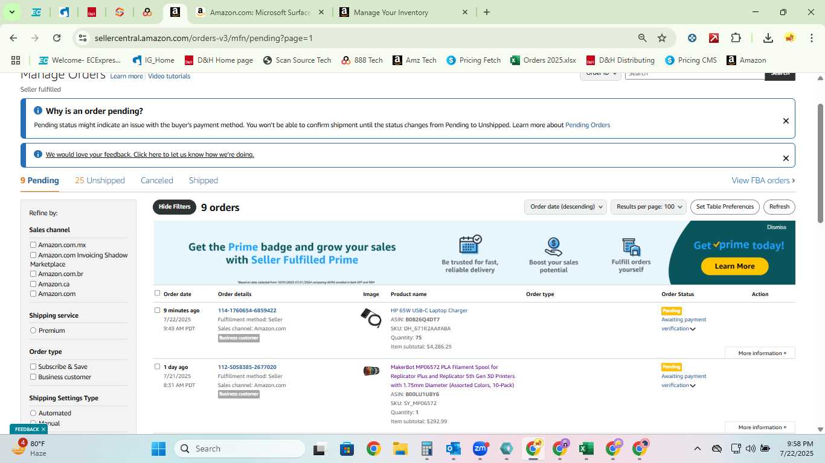The width and height of the screenshot is (825, 463).
Task: Select the Premium shipping service radio
Action: pyautogui.click(x=33, y=330)
